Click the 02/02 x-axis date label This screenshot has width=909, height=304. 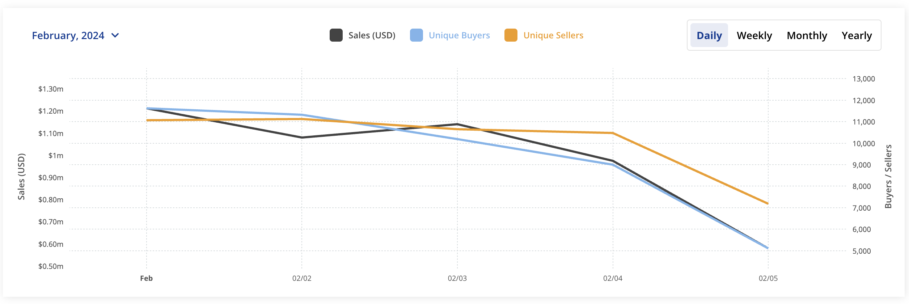[x=302, y=278]
